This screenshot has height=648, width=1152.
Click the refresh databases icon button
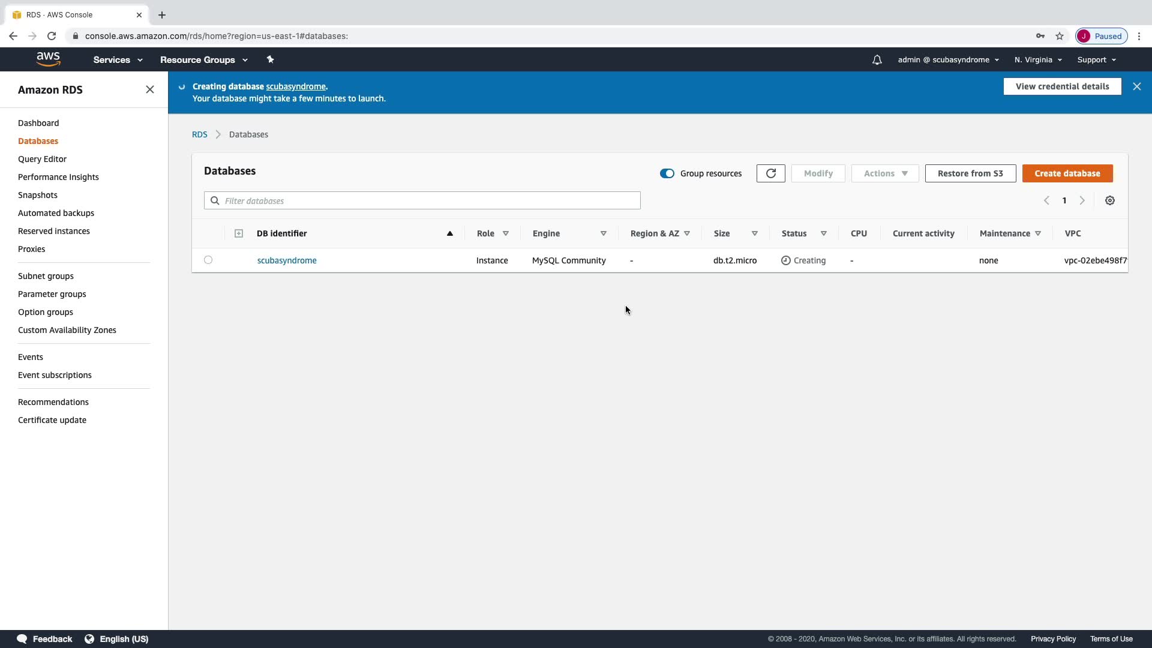(x=770, y=173)
